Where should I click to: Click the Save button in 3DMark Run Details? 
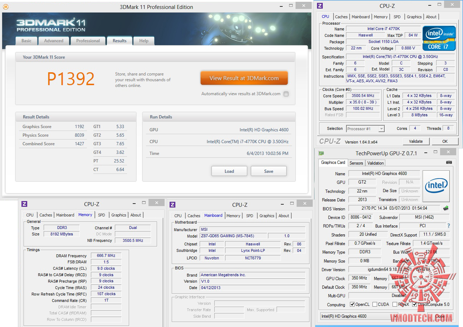click(x=269, y=171)
